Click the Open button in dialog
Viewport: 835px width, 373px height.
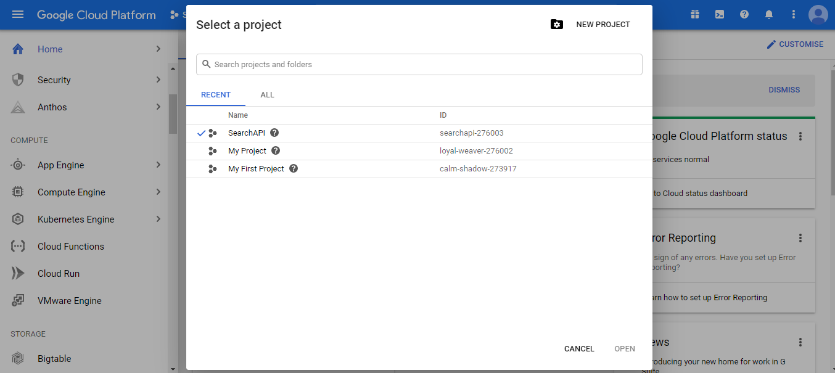pos(625,349)
